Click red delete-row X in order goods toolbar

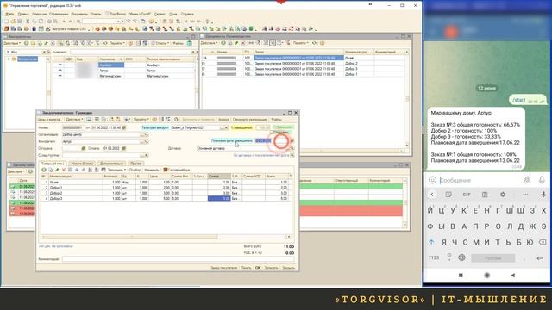pos(64,170)
